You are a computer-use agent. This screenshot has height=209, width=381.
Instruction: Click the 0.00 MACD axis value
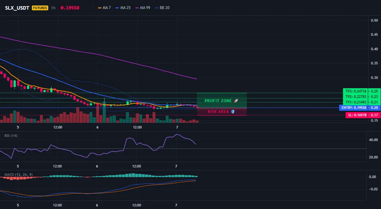click(373, 177)
